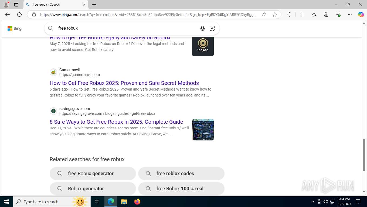Open the Read aloud icon in address bar

point(264,15)
